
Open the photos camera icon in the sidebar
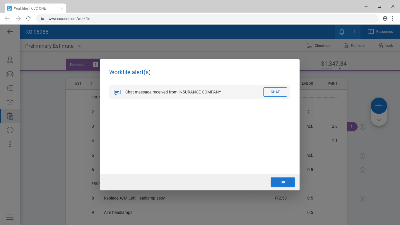click(10, 102)
